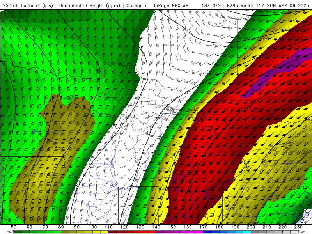
Task: Click the "250mb Isotachs (kts)" title text
Action: pos(28,5)
